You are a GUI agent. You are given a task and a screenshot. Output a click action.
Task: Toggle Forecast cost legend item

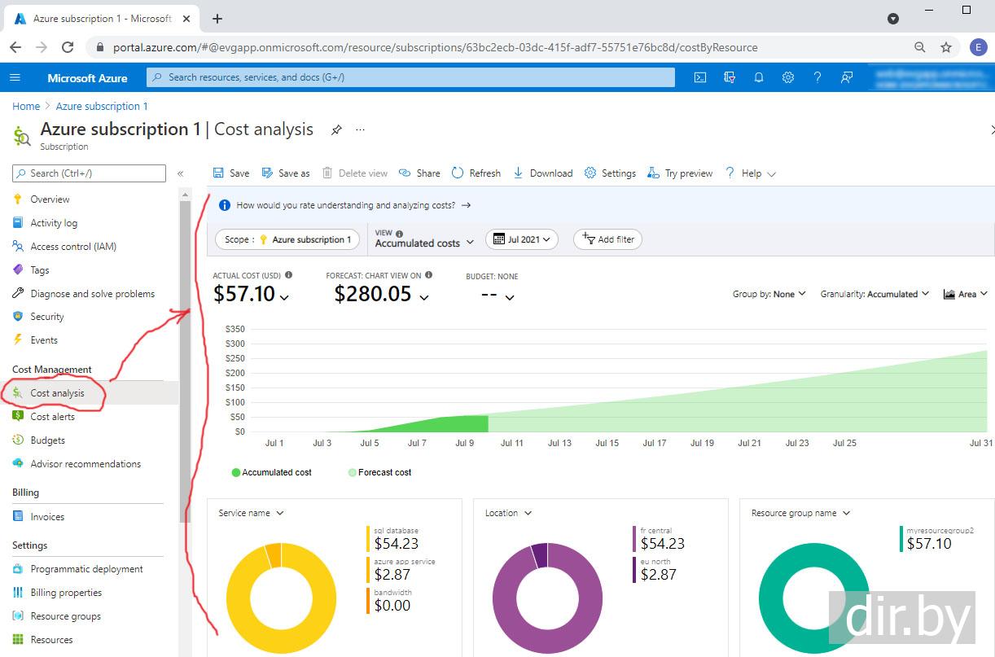(x=379, y=472)
